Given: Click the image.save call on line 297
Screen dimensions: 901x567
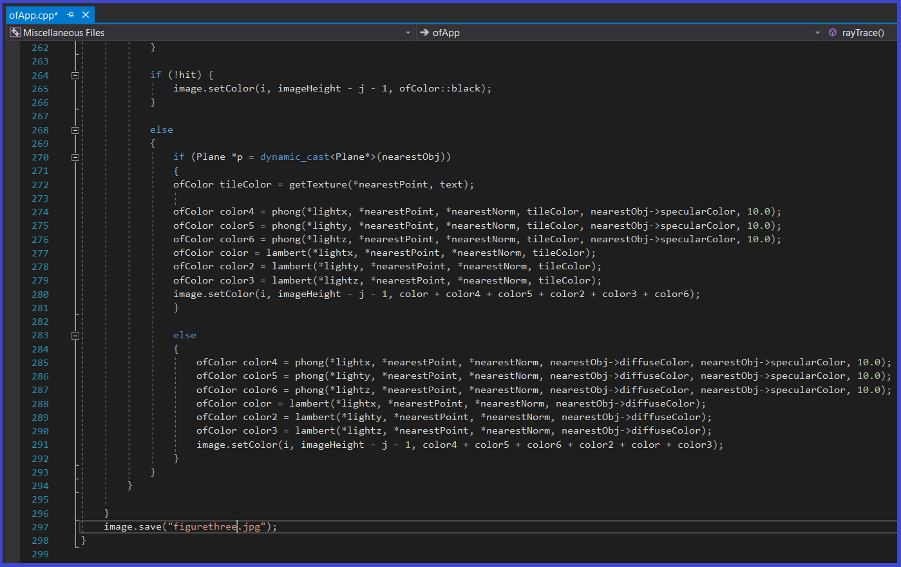Looking at the screenshot, I should 133,527.
